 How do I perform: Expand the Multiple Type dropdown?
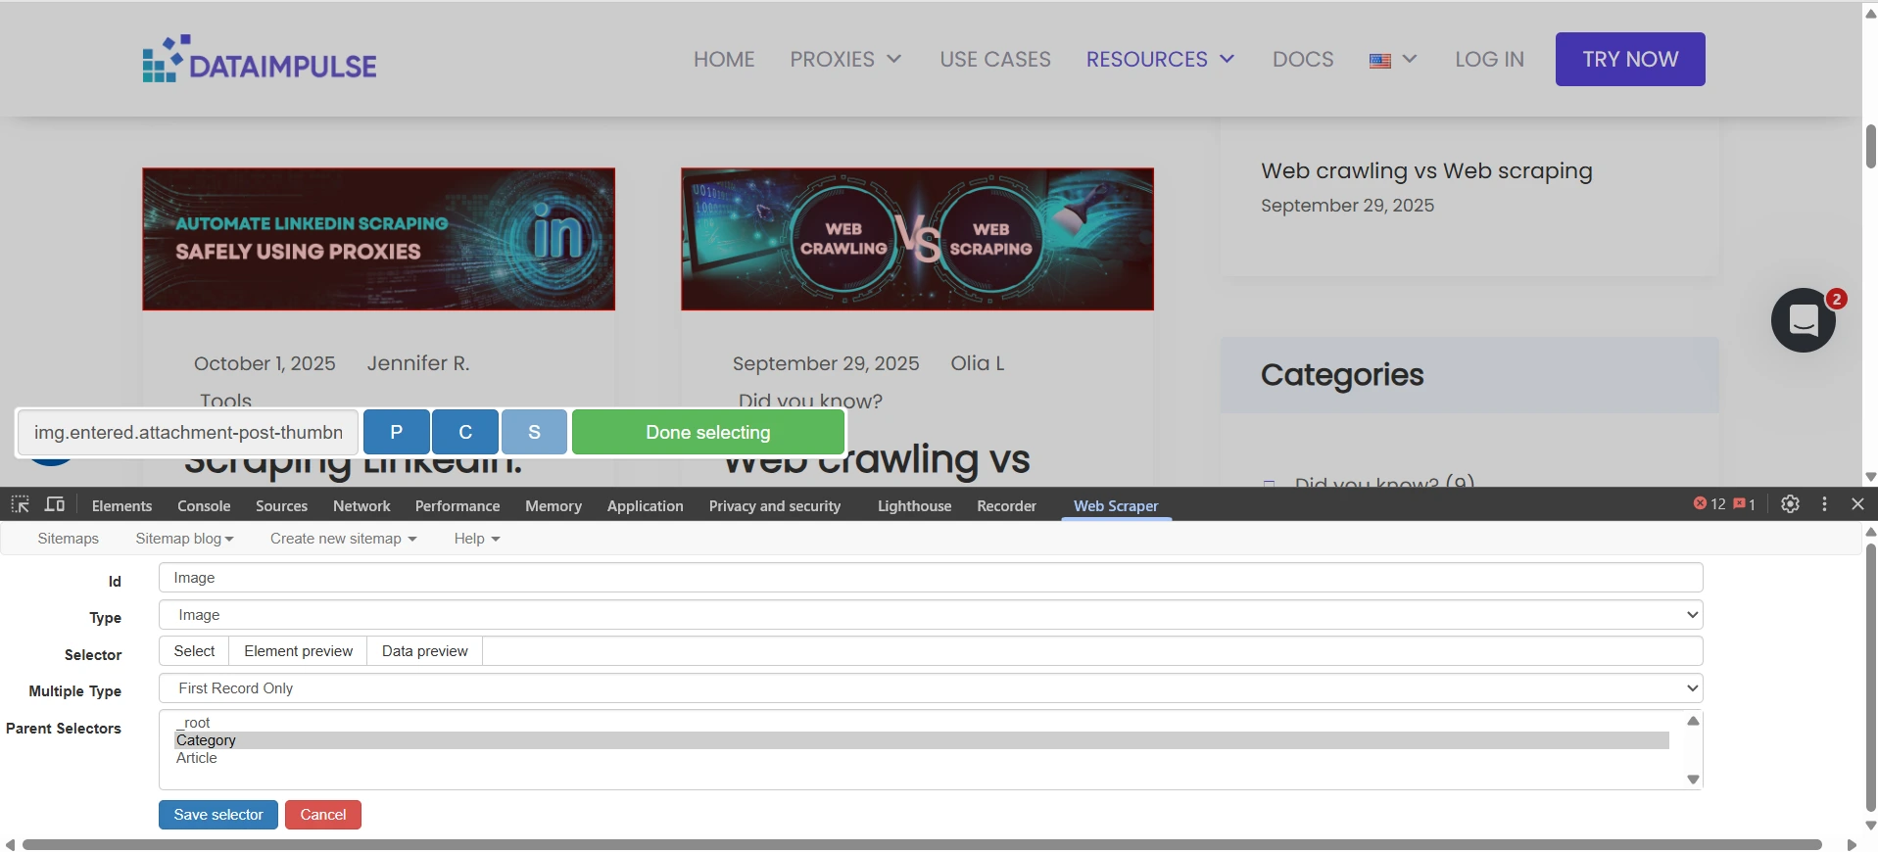(x=930, y=688)
